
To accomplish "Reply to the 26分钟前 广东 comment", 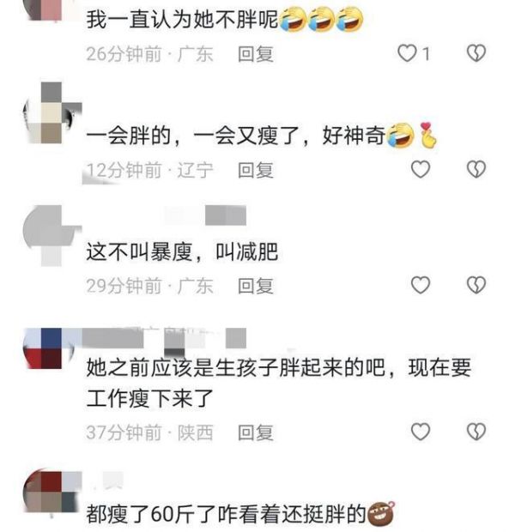I will click(256, 54).
